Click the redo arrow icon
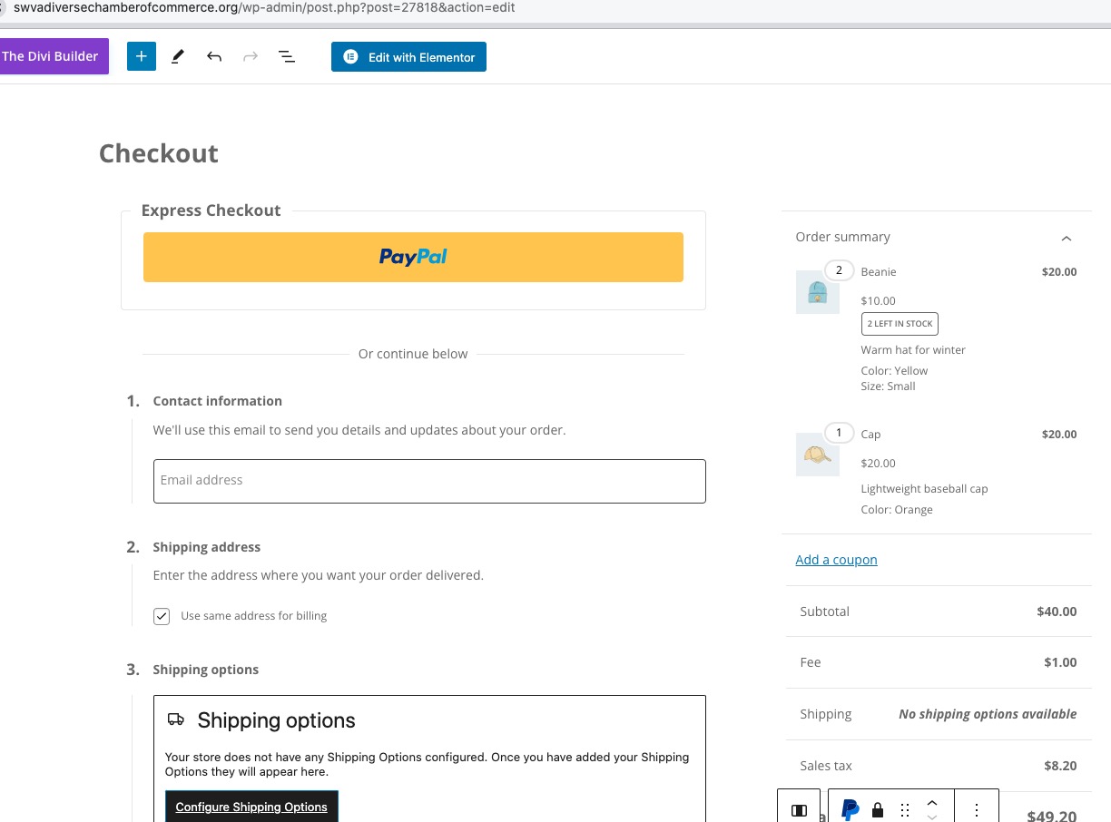The height and width of the screenshot is (822, 1111). click(251, 56)
